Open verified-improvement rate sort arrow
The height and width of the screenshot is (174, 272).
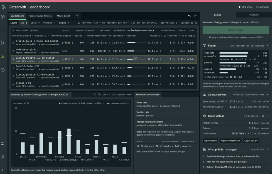[x=153, y=30]
